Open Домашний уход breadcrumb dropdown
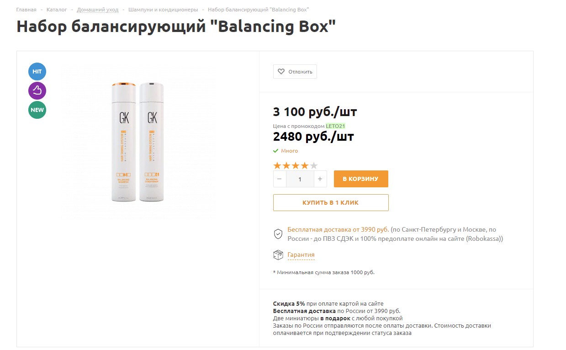The image size is (566, 350). point(97,10)
